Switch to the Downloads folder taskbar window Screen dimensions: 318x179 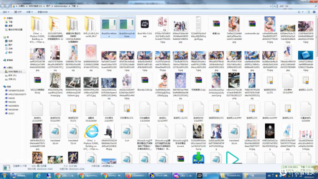[254, 175]
